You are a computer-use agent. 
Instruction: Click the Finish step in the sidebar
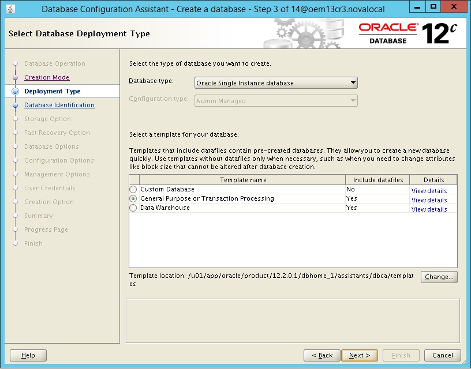[x=33, y=243]
